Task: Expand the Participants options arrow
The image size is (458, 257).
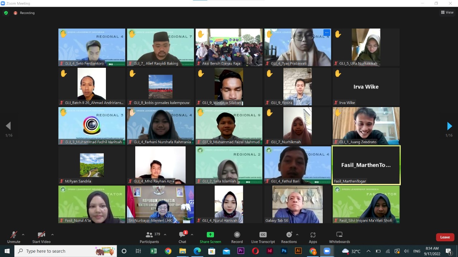Action: (165, 235)
